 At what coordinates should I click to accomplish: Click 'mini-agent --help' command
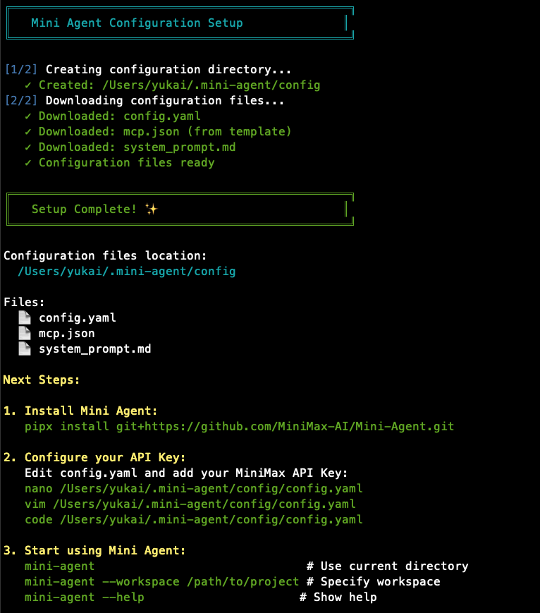pos(85,597)
